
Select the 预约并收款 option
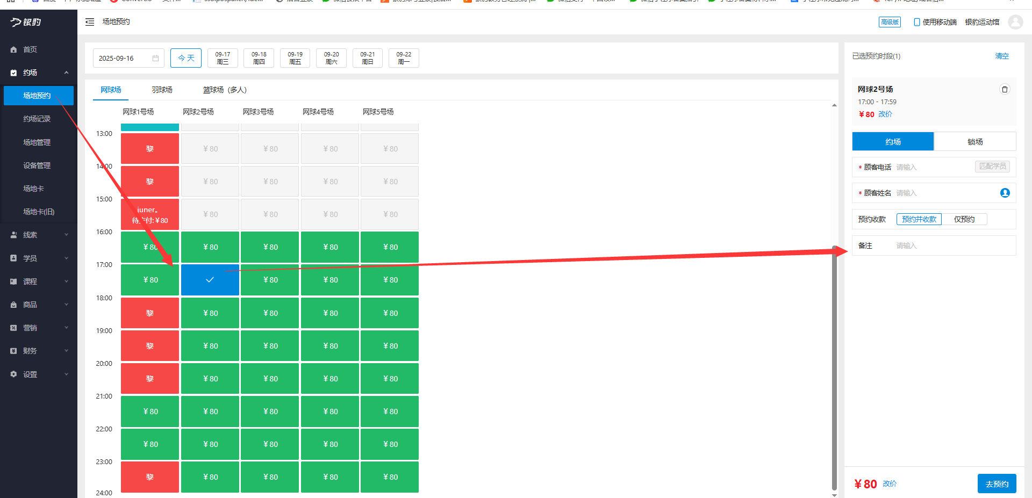tap(919, 219)
